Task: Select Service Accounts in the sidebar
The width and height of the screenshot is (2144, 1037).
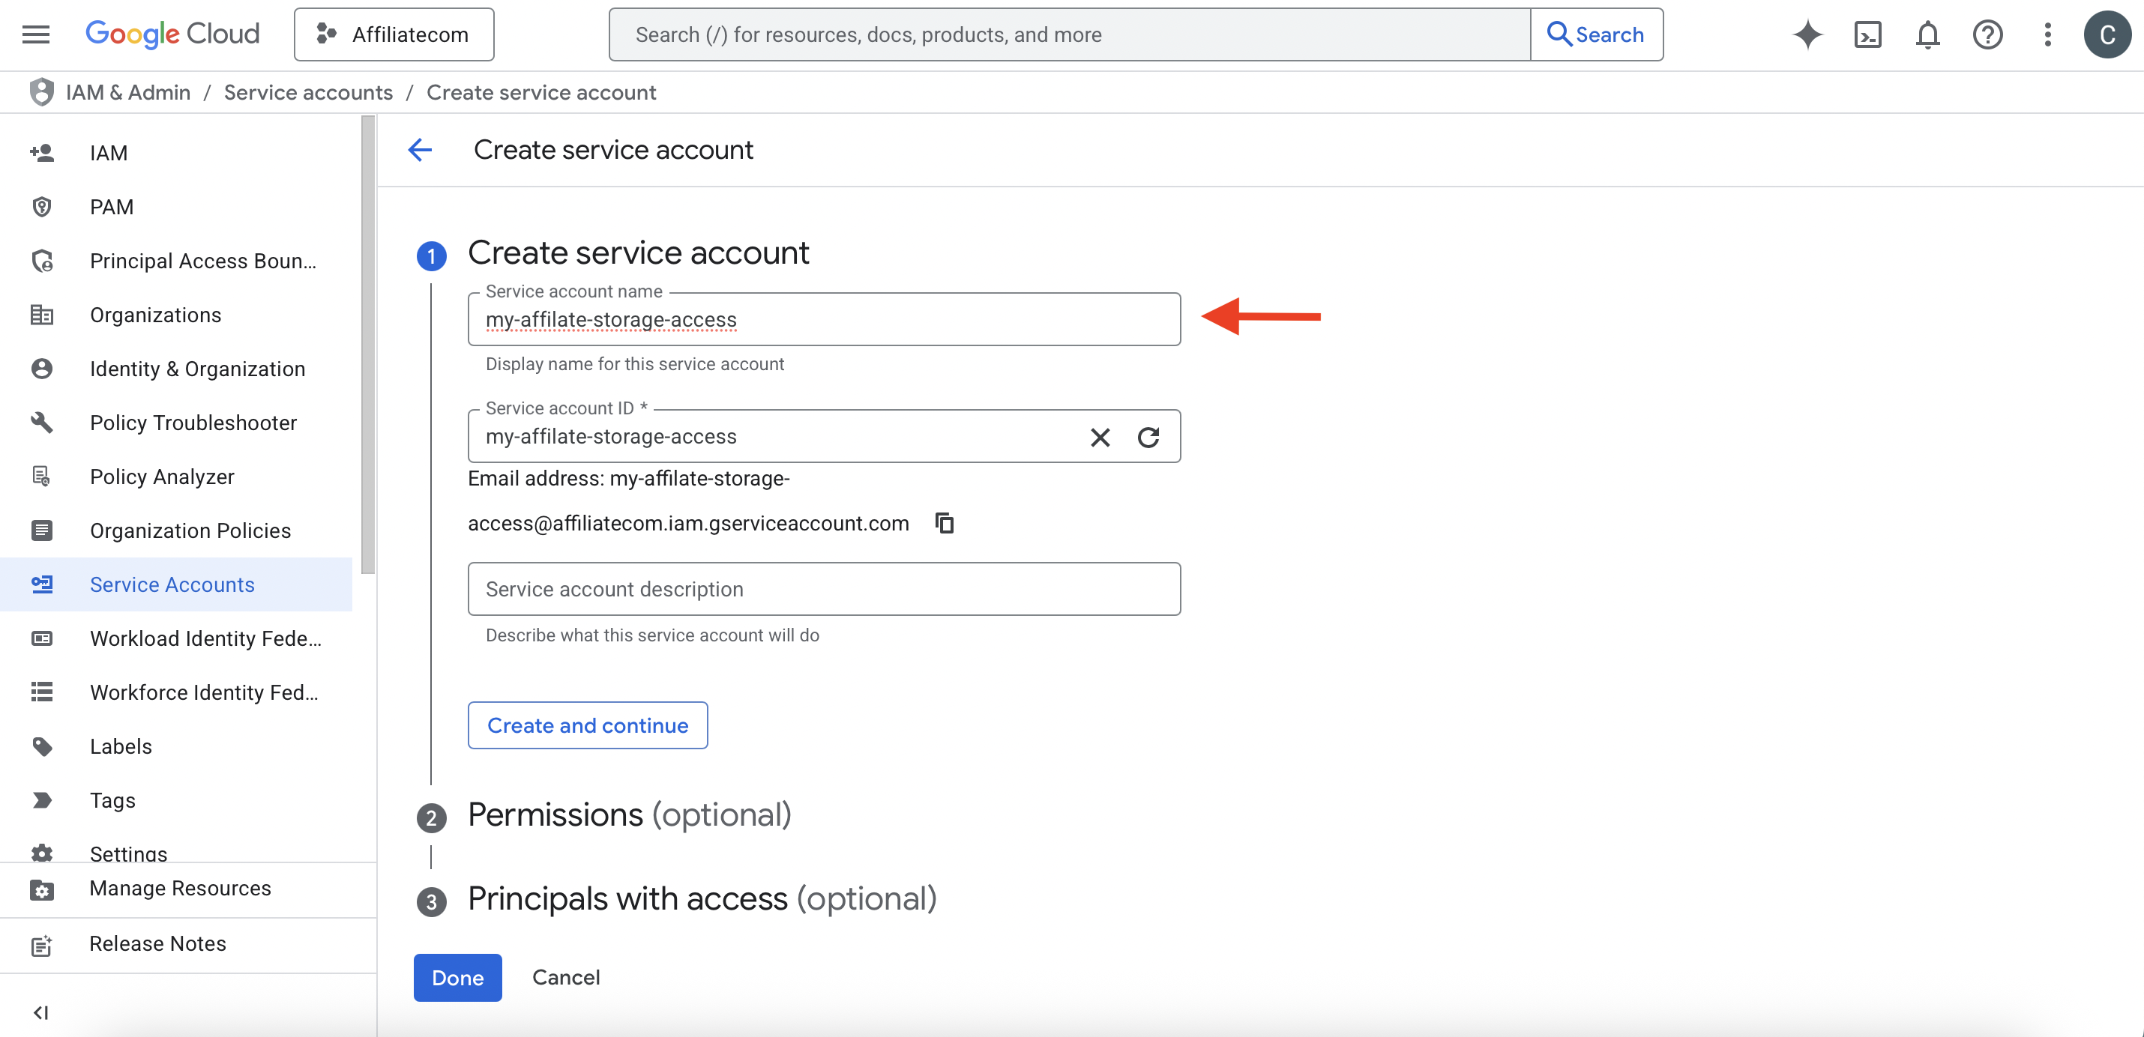Action: (x=176, y=584)
